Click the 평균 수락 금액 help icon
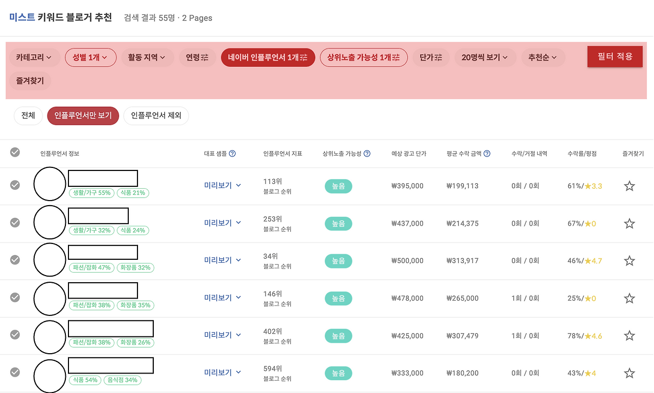The width and height of the screenshot is (654, 393). click(x=486, y=154)
